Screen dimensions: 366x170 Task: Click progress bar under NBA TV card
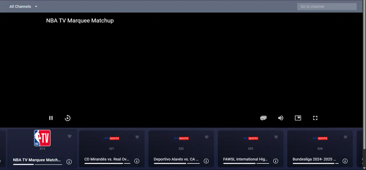37,165
